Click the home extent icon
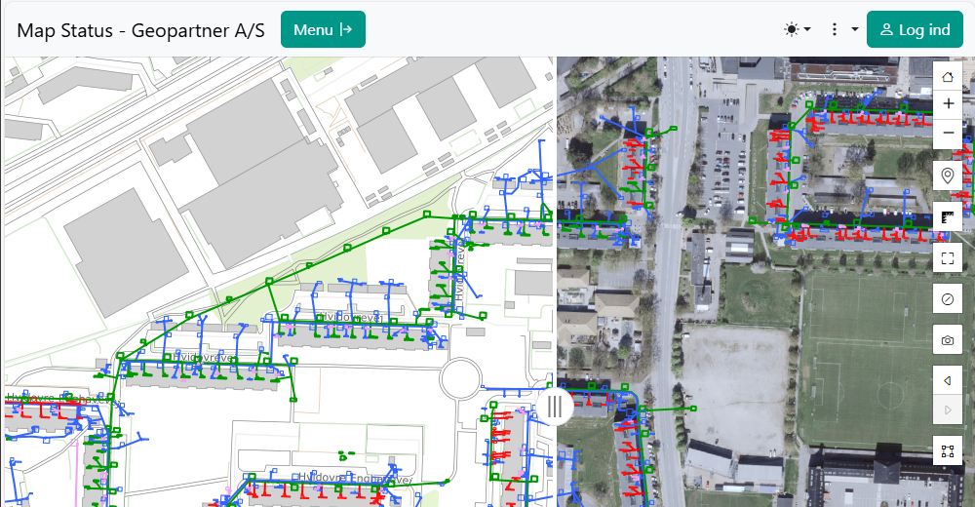This screenshot has width=975, height=507. pos(948,75)
